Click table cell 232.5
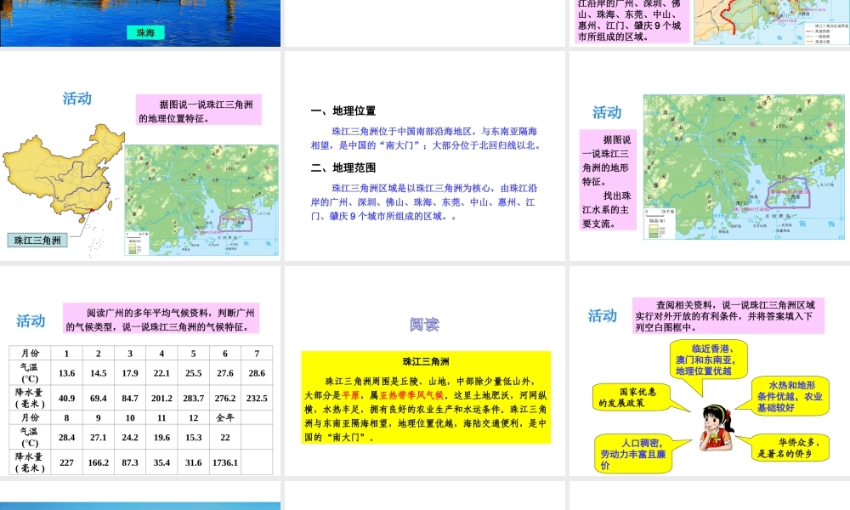Screen dimensions: 850x510 pyautogui.click(x=257, y=398)
